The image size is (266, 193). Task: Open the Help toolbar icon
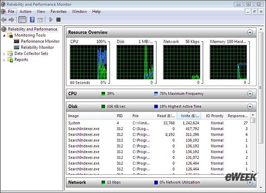click(x=32, y=20)
